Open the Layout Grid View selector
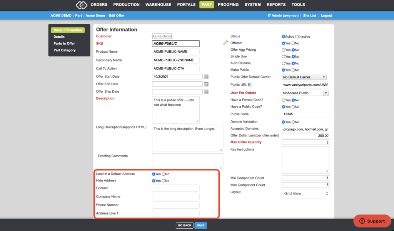 tap(306, 194)
